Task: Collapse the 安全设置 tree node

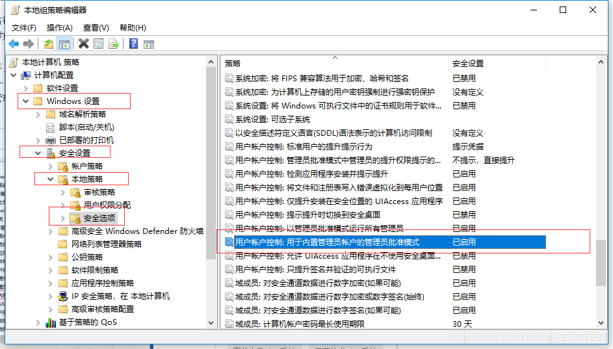Action: tap(38, 153)
